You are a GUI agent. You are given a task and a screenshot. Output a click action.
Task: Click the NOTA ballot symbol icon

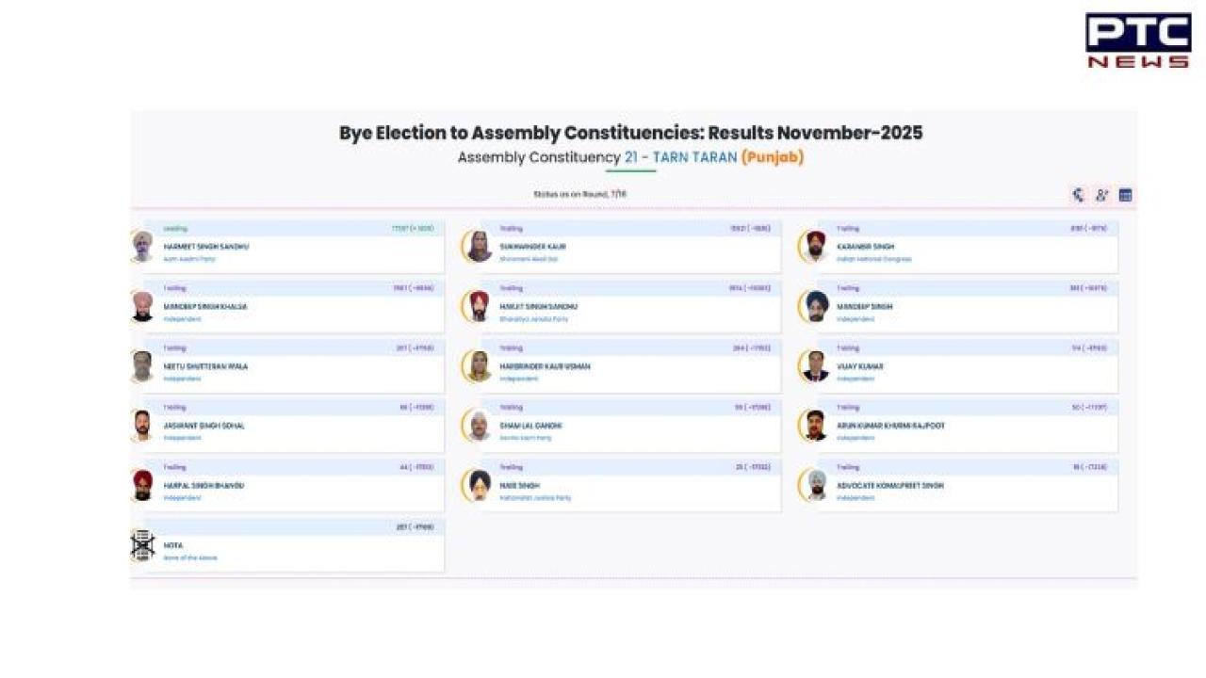coord(142,545)
